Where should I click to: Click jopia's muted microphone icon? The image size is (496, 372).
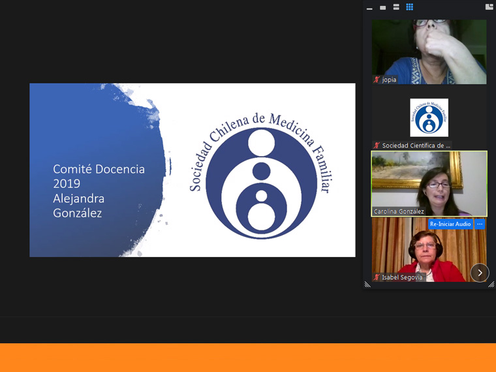click(377, 80)
